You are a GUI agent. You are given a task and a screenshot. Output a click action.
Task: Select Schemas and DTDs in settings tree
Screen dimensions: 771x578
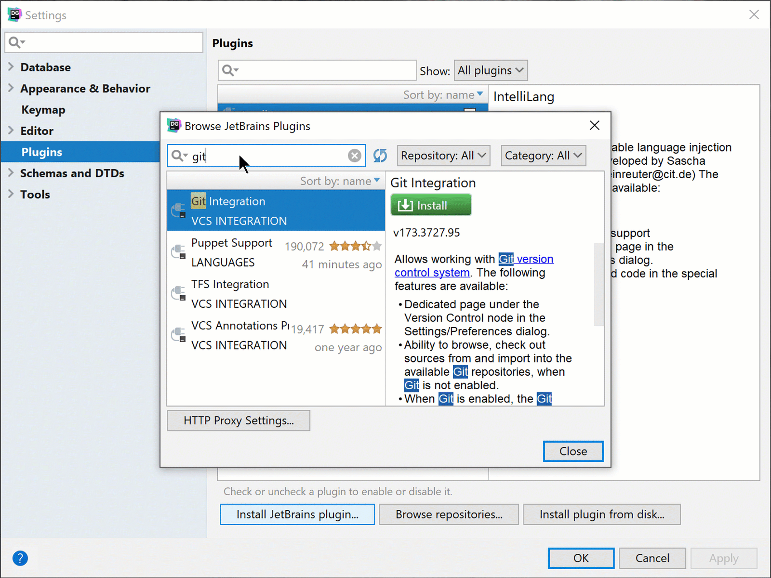point(72,173)
